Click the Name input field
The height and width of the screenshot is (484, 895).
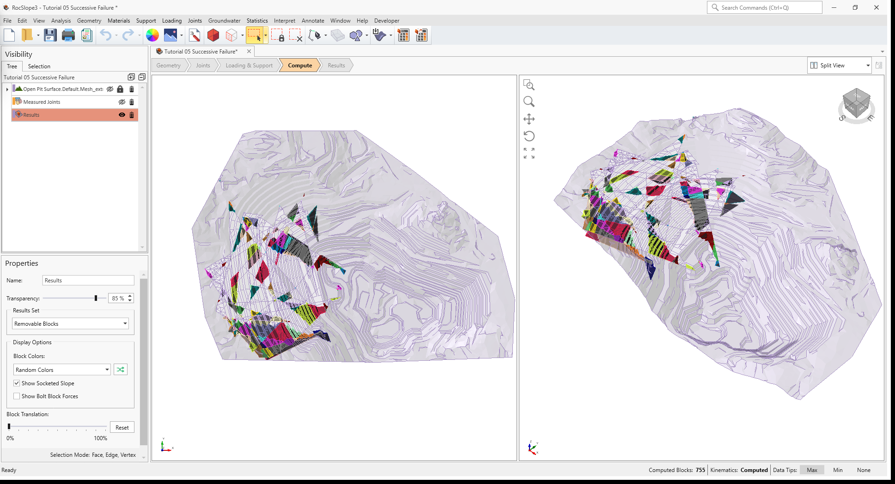88,280
